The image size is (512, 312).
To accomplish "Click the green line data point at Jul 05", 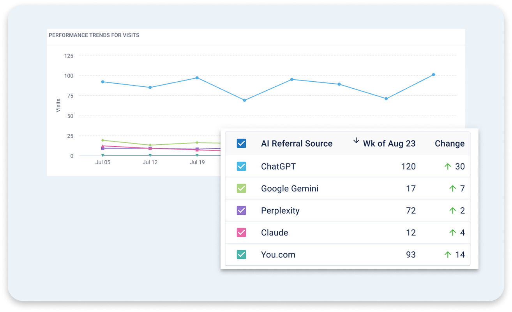I will coord(102,140).
